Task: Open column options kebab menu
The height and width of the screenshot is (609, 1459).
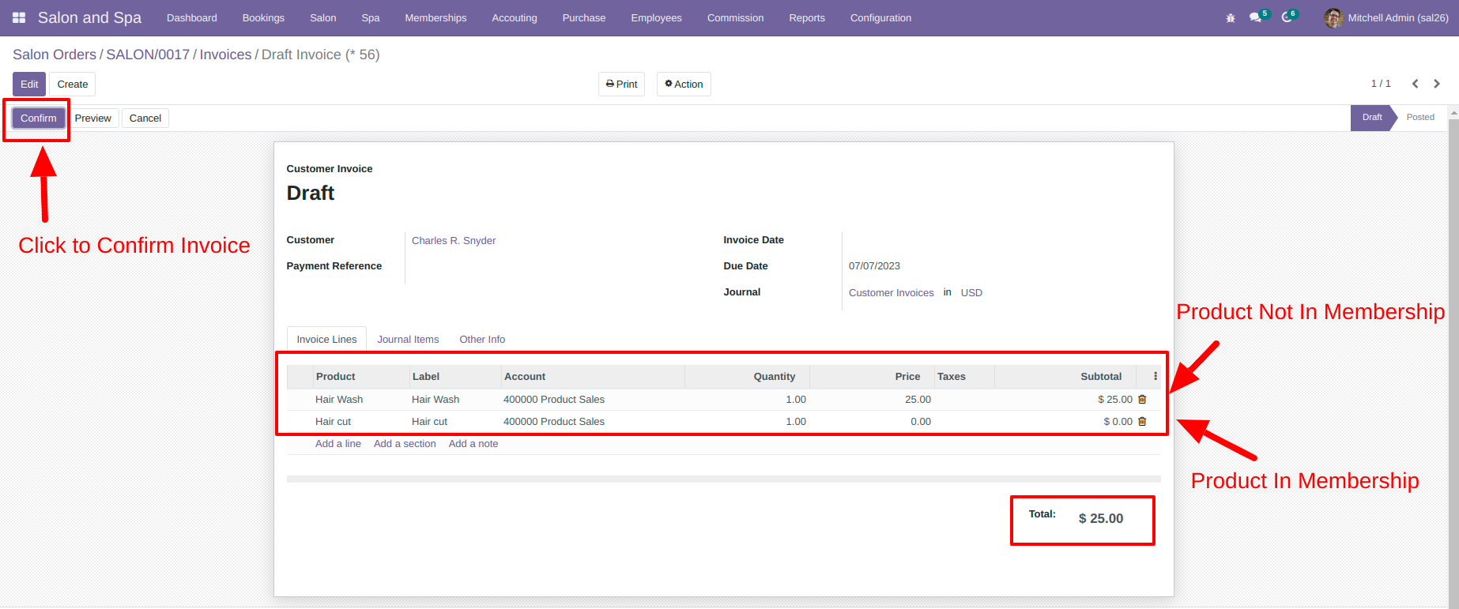Action: [x=1156, y=377]
